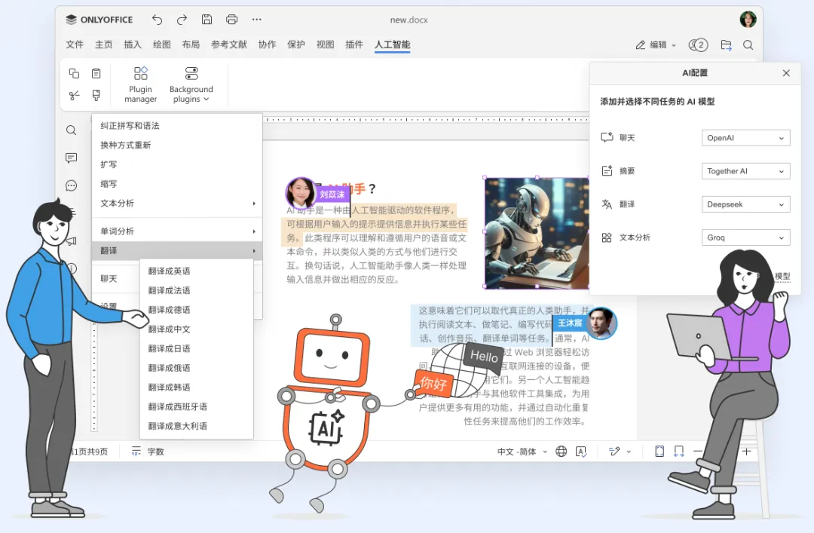Image resolution: width=814 pixels, height=533 pixels.
Task: Choose 翻译成中文
Action: click(197, 329)
